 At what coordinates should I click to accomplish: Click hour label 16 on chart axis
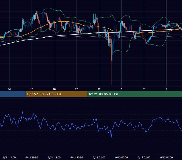(32, 89)
